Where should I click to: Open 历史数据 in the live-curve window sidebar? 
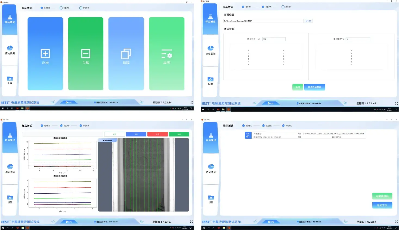point(10,168)
